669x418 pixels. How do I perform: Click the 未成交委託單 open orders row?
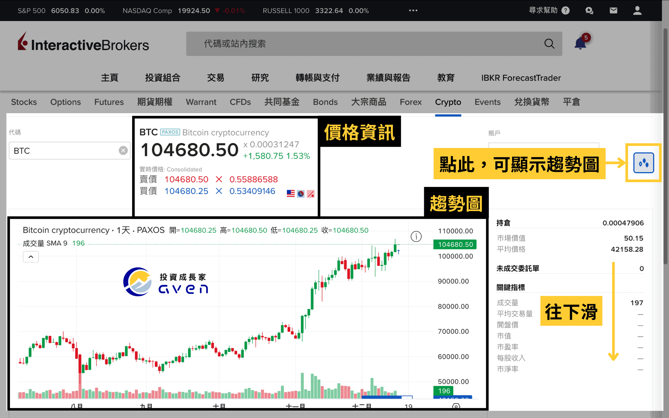point(570,269)
